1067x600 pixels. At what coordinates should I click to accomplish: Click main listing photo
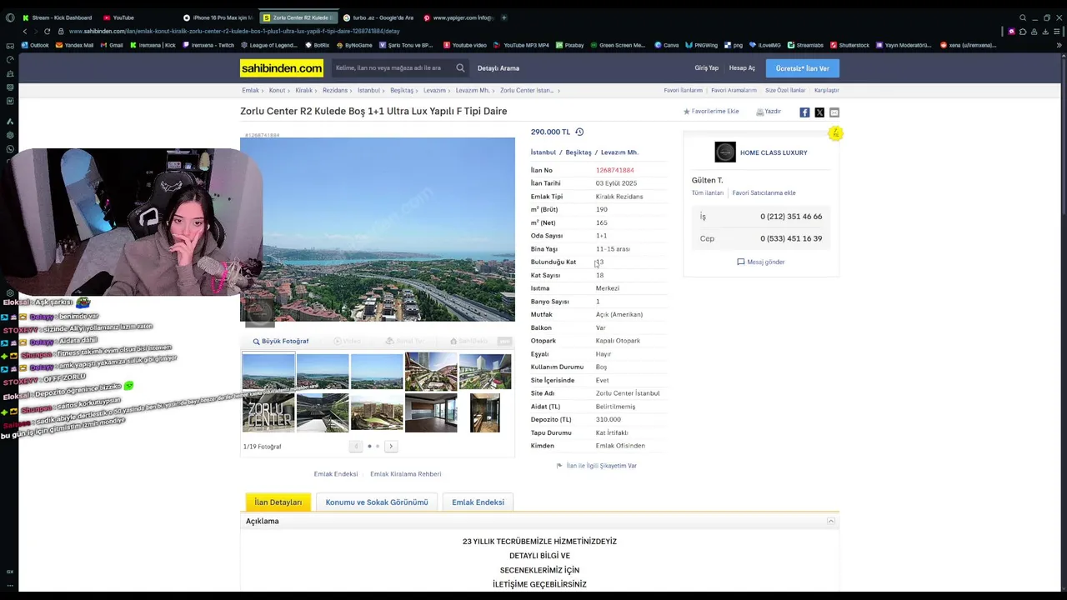coord(378,229)
